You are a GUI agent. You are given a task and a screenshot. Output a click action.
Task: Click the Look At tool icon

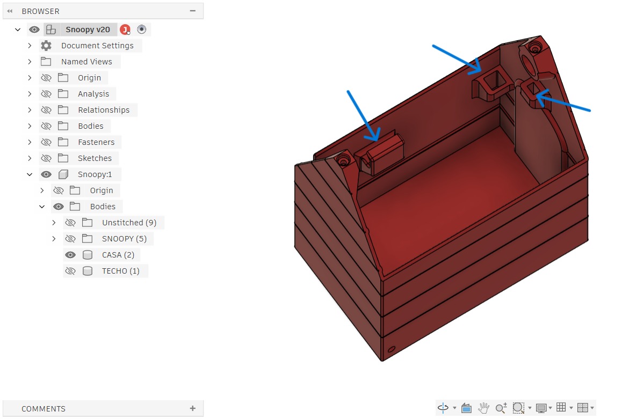tap(466, 408)
